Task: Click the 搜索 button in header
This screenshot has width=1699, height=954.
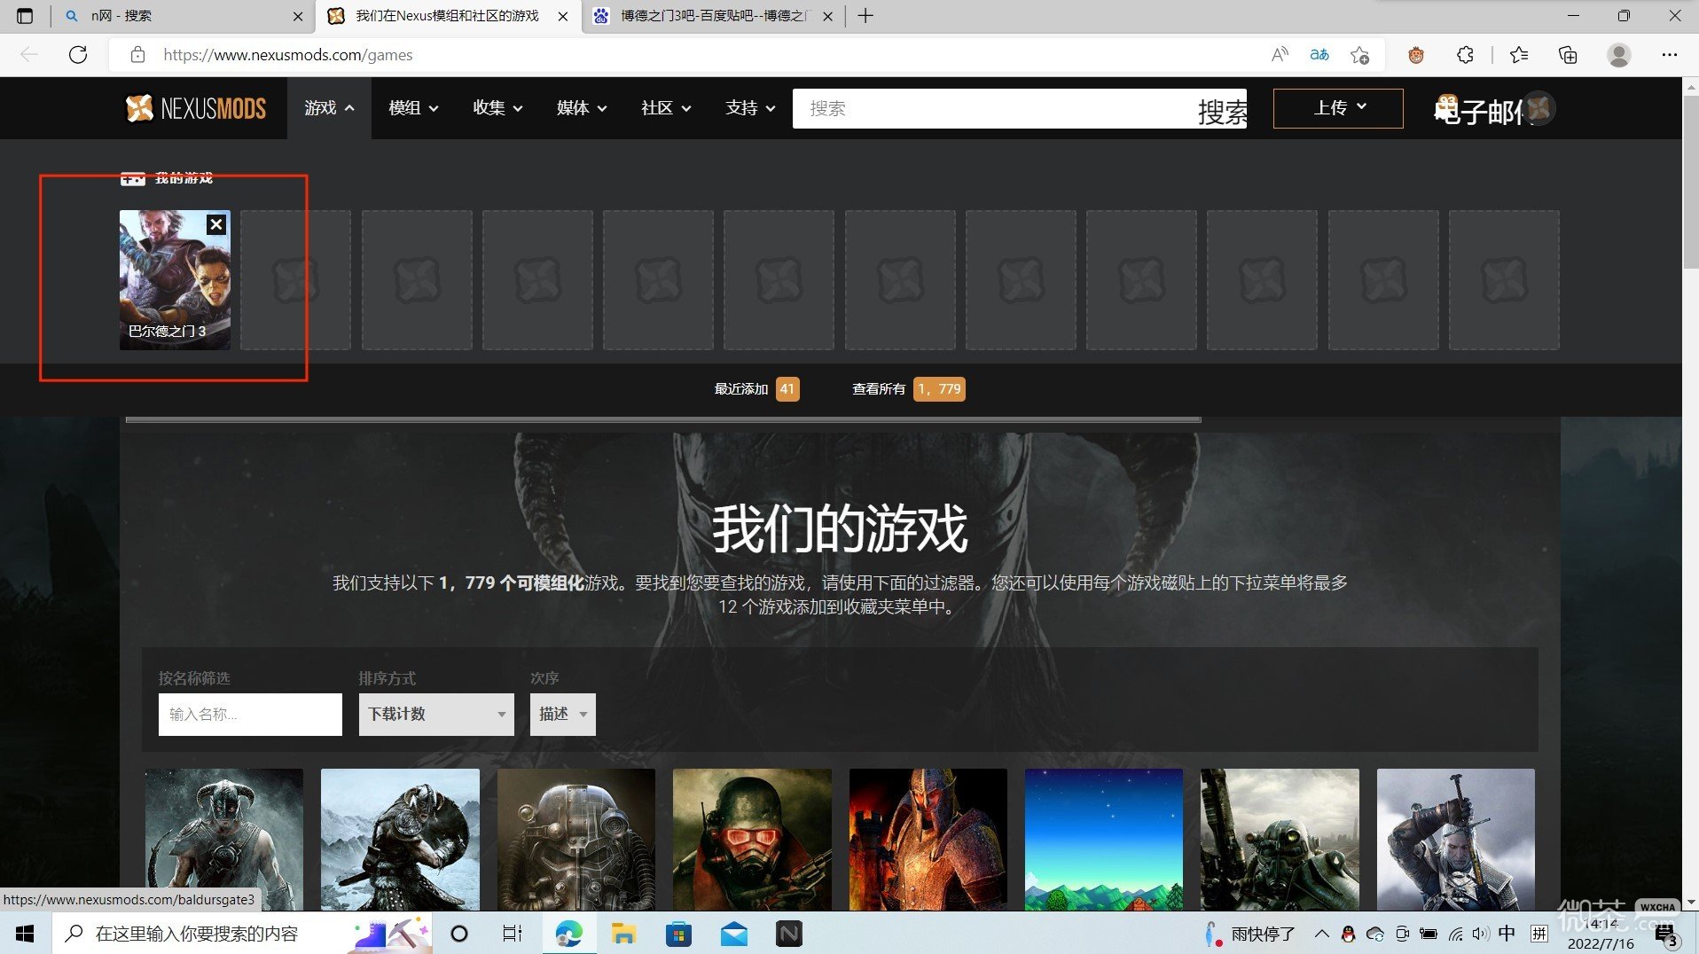Action: coord(1222,111)
